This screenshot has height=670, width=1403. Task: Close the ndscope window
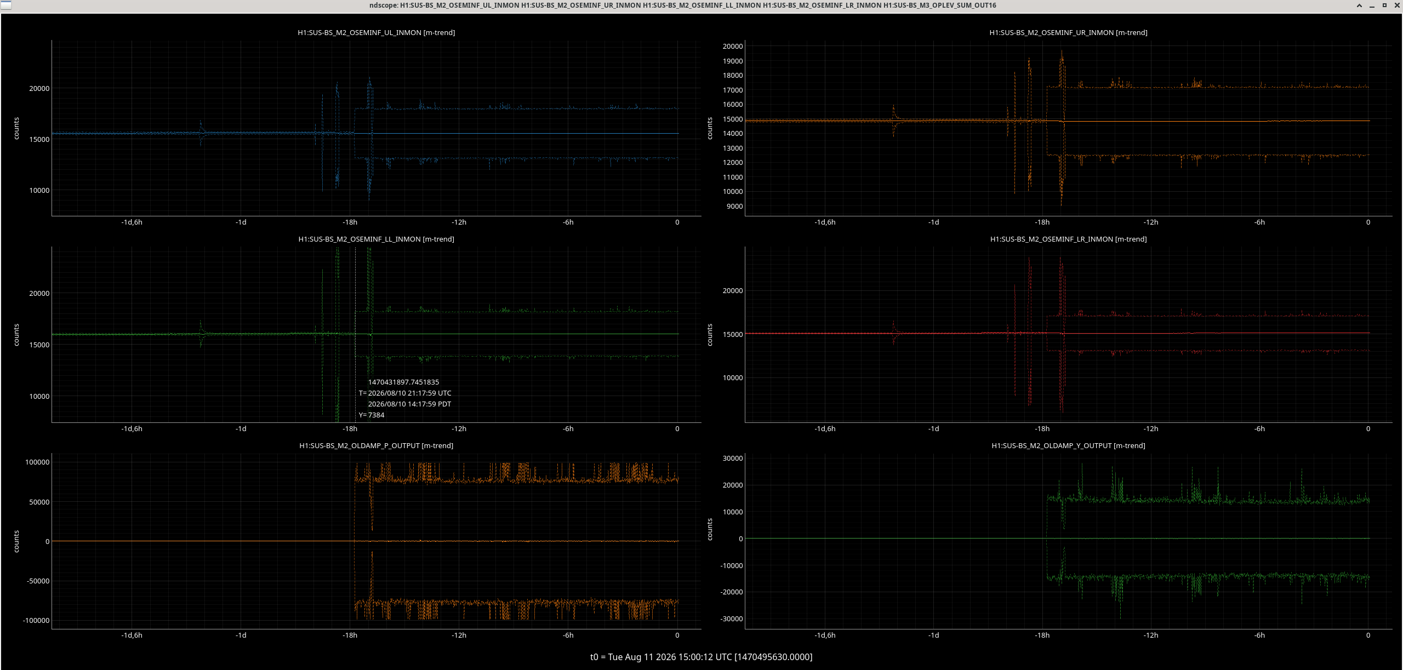click(1396, 5)
